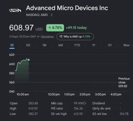This screenshot has height=121, width=133.
Task: Open the three-dot menu beside NASDAQ: AMD
Action: [52, 15]
